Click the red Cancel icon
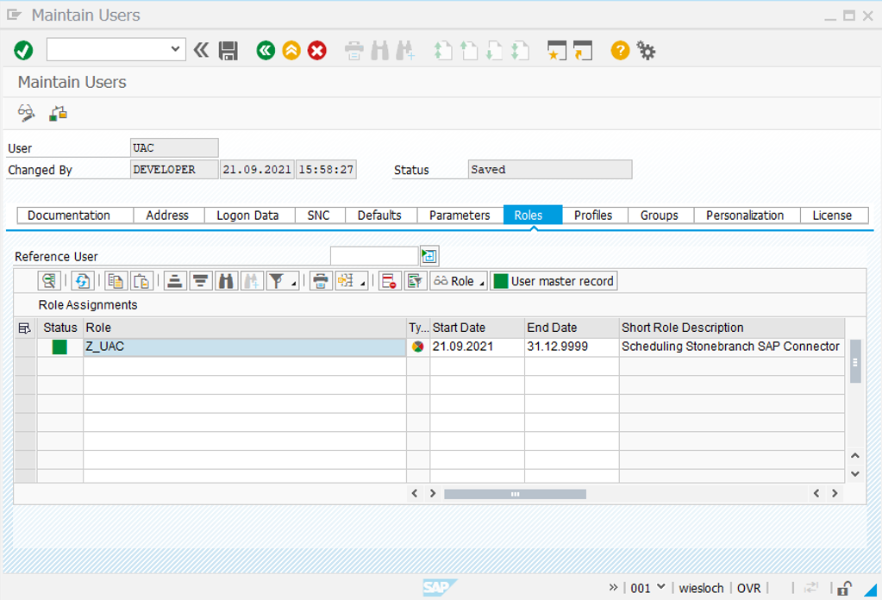The image size is (882, 600). click(x=317, y=51)
